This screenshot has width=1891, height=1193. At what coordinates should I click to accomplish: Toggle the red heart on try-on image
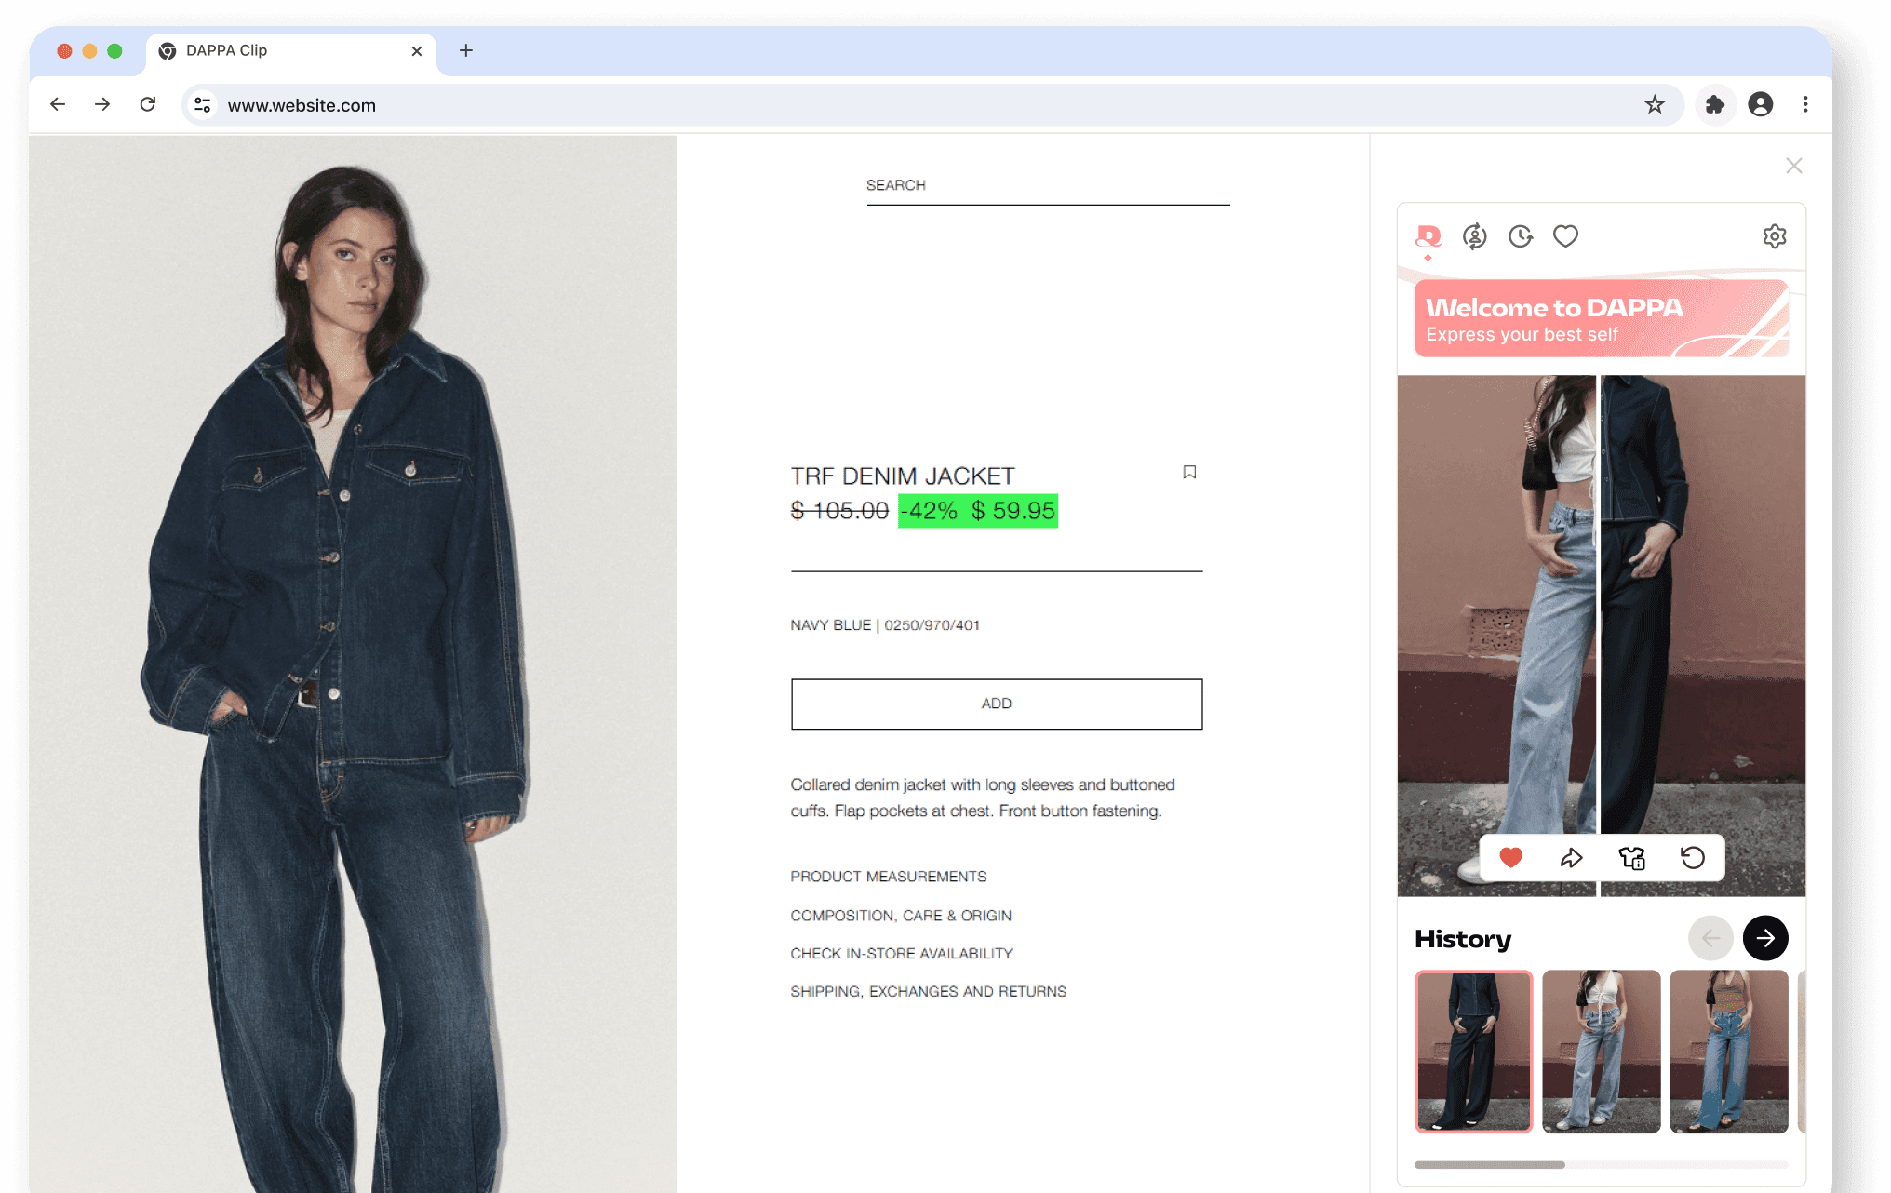pyautogui.click(x=1511, y=858)
